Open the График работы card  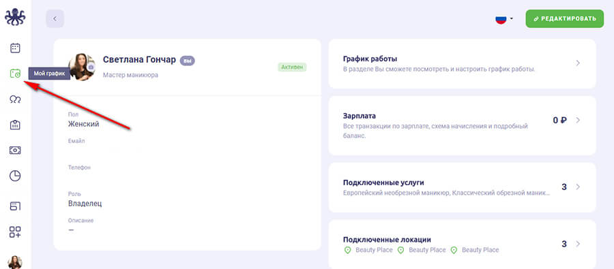462,64
